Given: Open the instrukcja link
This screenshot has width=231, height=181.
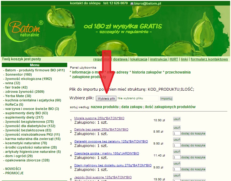Looking at the screenshot, I should click(159, 59).
